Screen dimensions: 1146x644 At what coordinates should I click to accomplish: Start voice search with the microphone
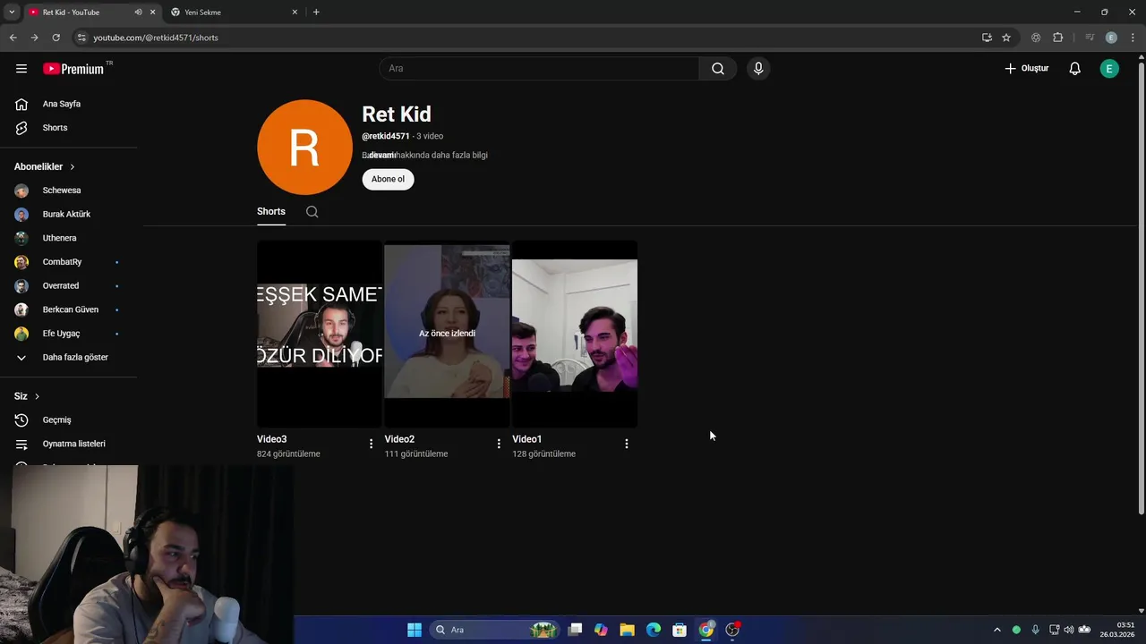(x=758, y=69)
